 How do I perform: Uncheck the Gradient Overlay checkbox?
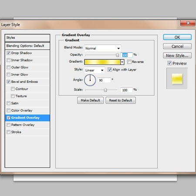click(x=8, y=118)
